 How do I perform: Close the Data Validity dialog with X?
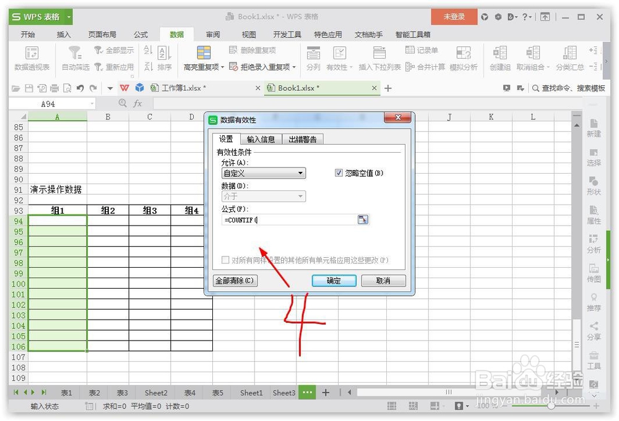398,117
